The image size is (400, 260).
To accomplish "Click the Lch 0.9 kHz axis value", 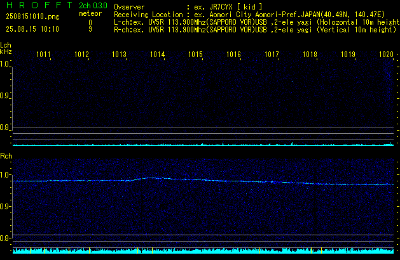I will pyautogui.click(x=4, y=96).
